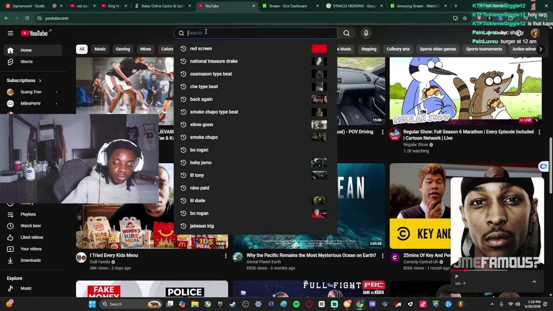Click the browser address bar youtube.com
The height and width of the screenshot is (311, 553).
pos(57,18)
